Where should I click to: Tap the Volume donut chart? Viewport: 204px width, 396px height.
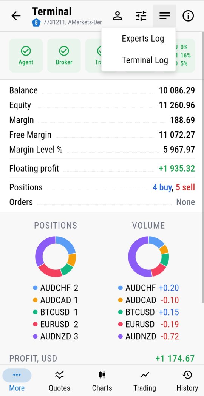[x=148, y=257]
